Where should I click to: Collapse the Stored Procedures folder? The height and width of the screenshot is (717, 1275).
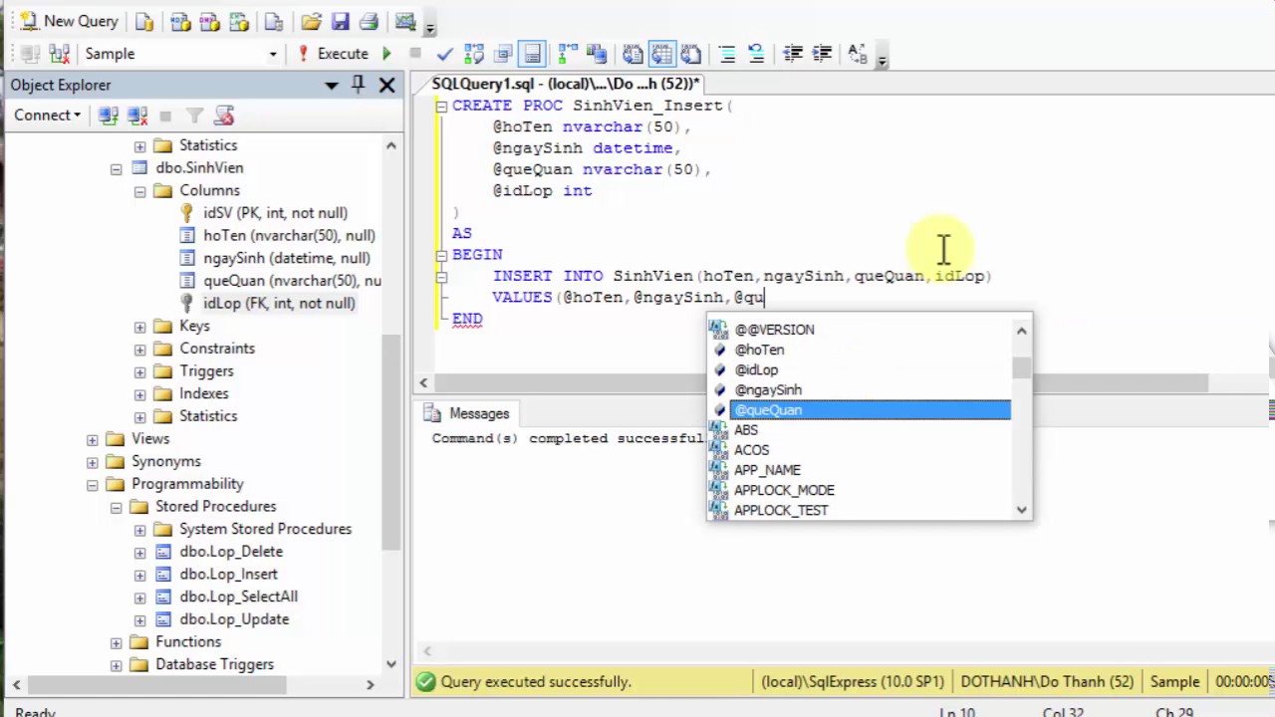tap(117, 507)
